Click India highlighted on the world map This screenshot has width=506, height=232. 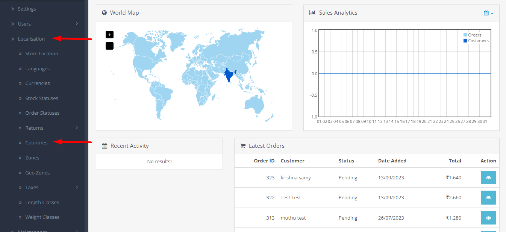(229, 76)
